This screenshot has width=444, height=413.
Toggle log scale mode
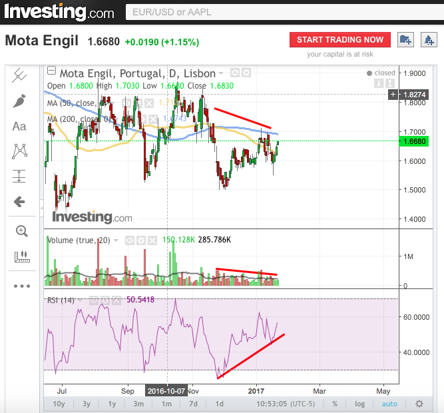tap(359, 404)
